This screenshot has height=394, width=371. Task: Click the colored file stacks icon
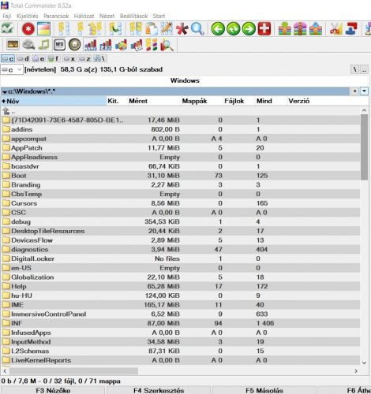point(152,45)
